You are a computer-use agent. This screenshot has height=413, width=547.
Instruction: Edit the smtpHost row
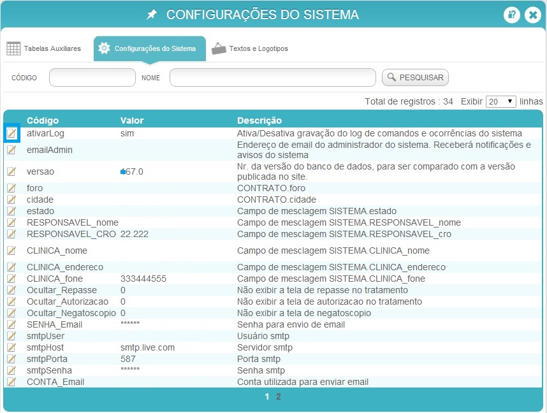tap(11, 347)
